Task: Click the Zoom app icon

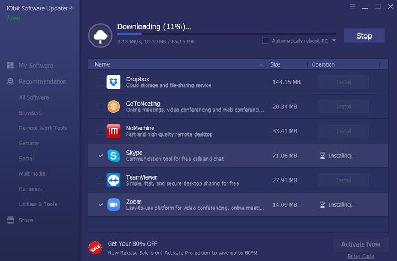Action: pos(114,204)
